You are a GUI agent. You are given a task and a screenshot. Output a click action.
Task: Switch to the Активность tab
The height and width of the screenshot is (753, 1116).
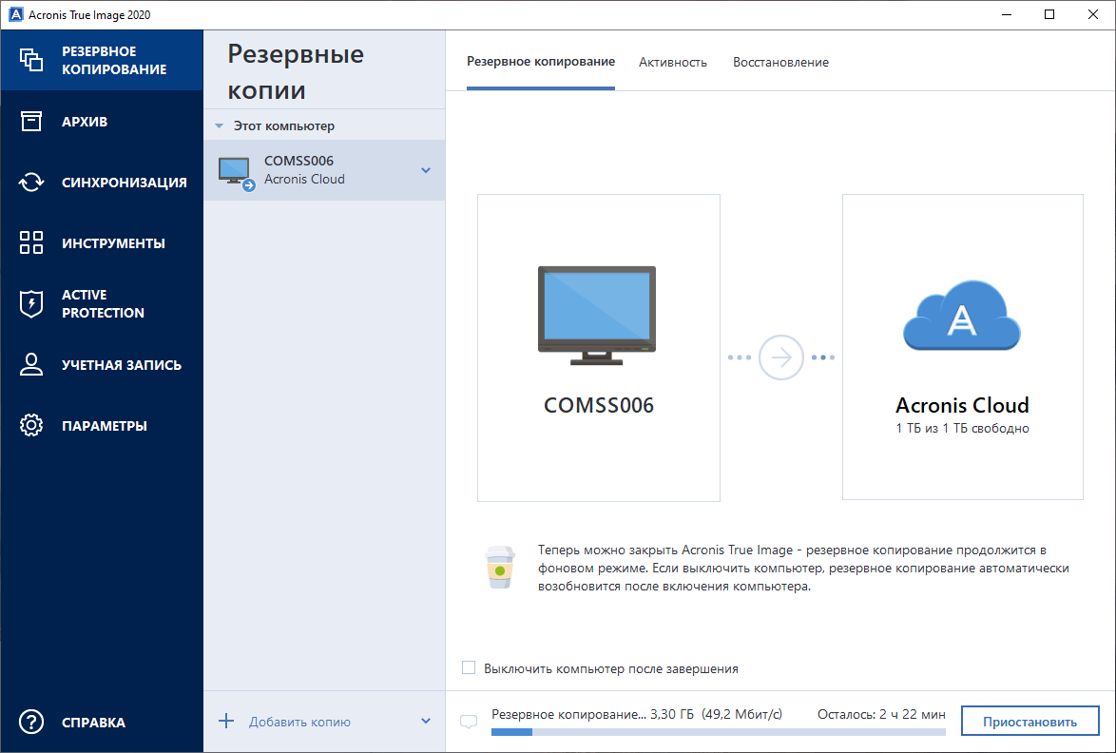(x=673, y=61)
